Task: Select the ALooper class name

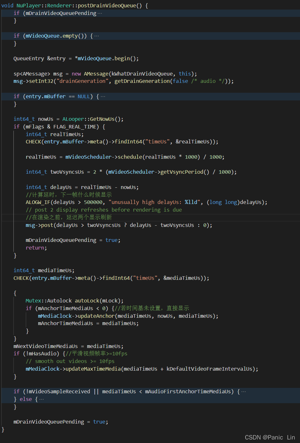Action: click(73, 119)
